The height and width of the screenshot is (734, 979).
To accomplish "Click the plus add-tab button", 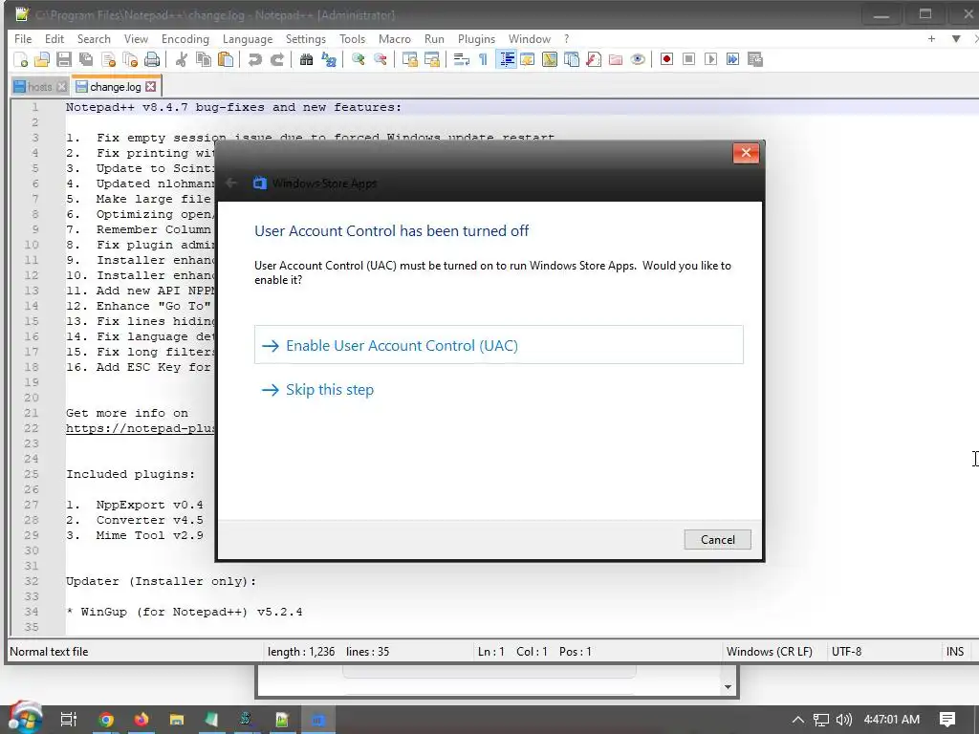I will [931, 38].
